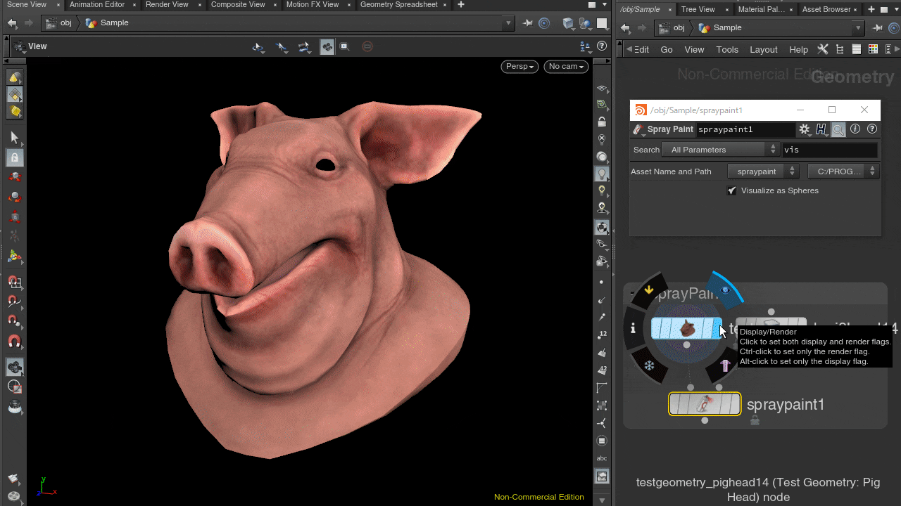Open the Persp viewport dropdown
The image size is (901, 506).
(x=519, y=66)
